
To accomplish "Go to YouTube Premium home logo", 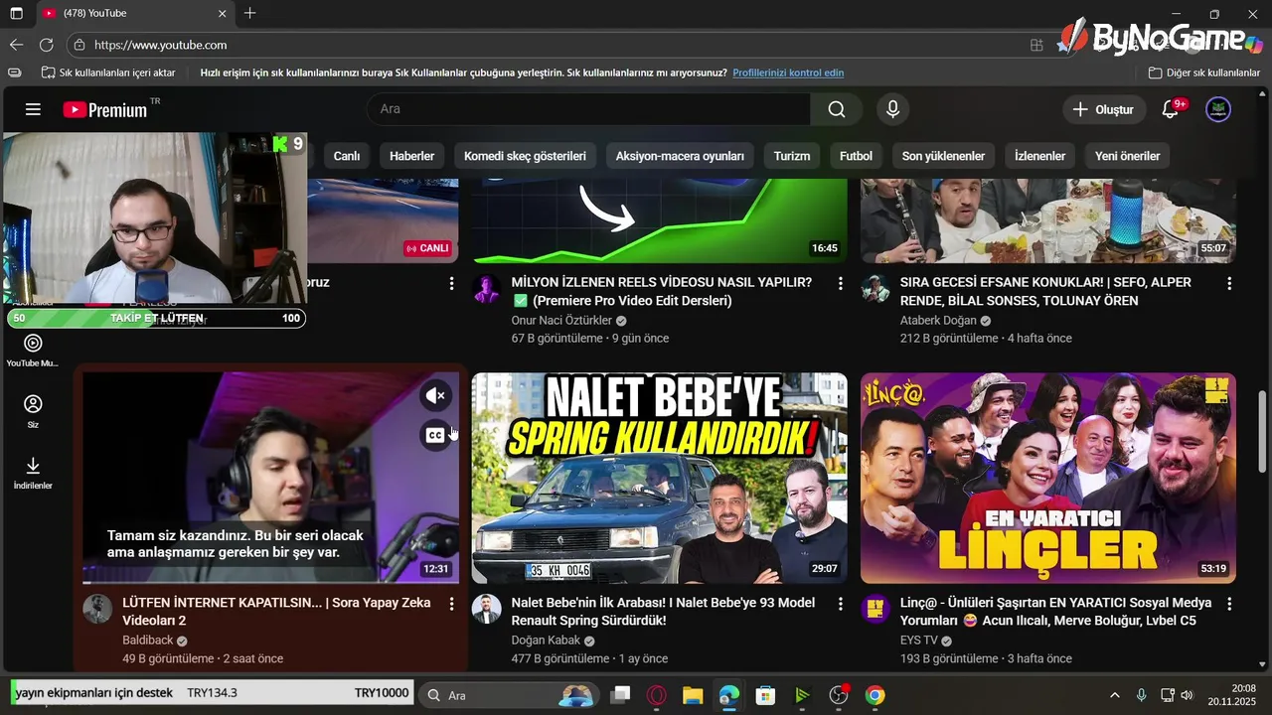I will pyautogui.click(x=105, y=109).
